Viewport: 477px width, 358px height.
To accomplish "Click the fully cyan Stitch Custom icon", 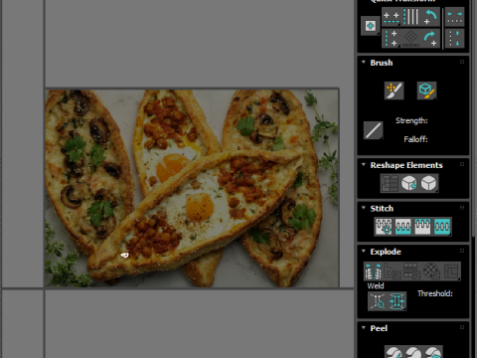I will coord(442,227).
